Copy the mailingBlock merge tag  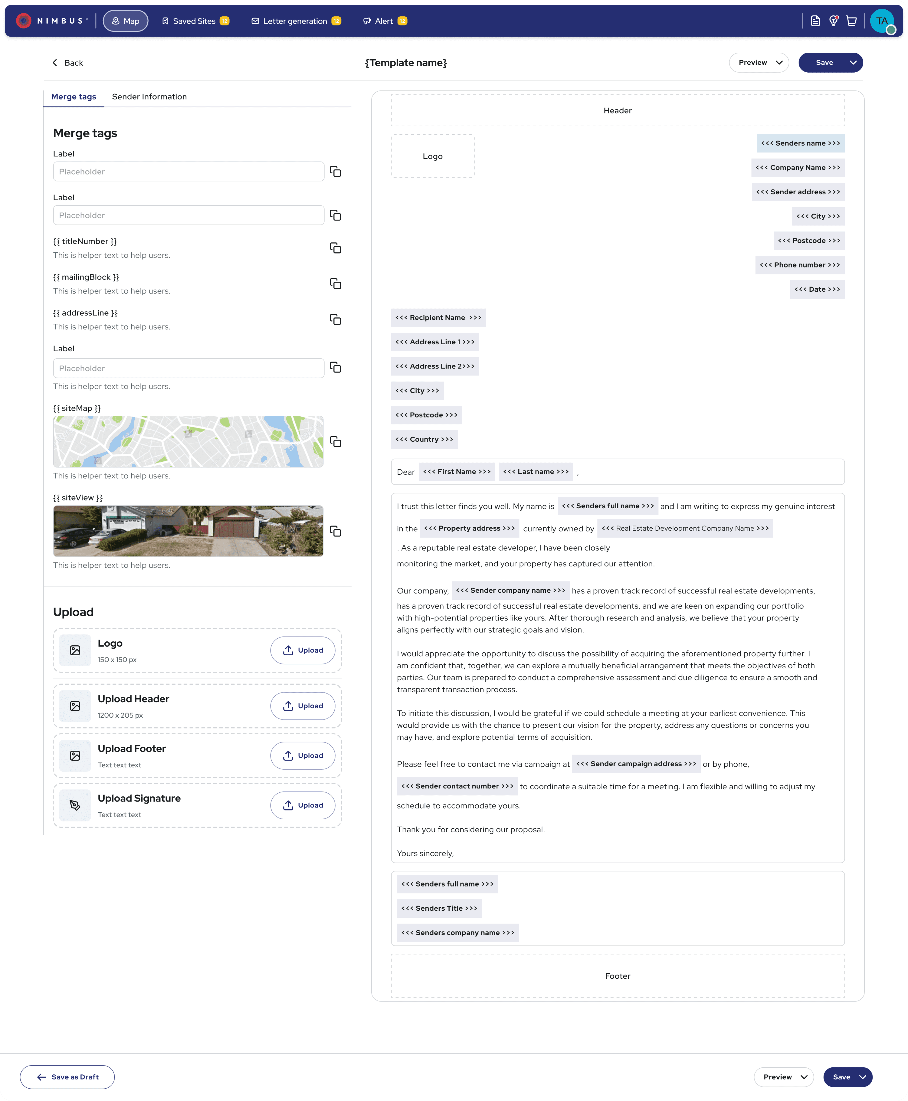335,283
